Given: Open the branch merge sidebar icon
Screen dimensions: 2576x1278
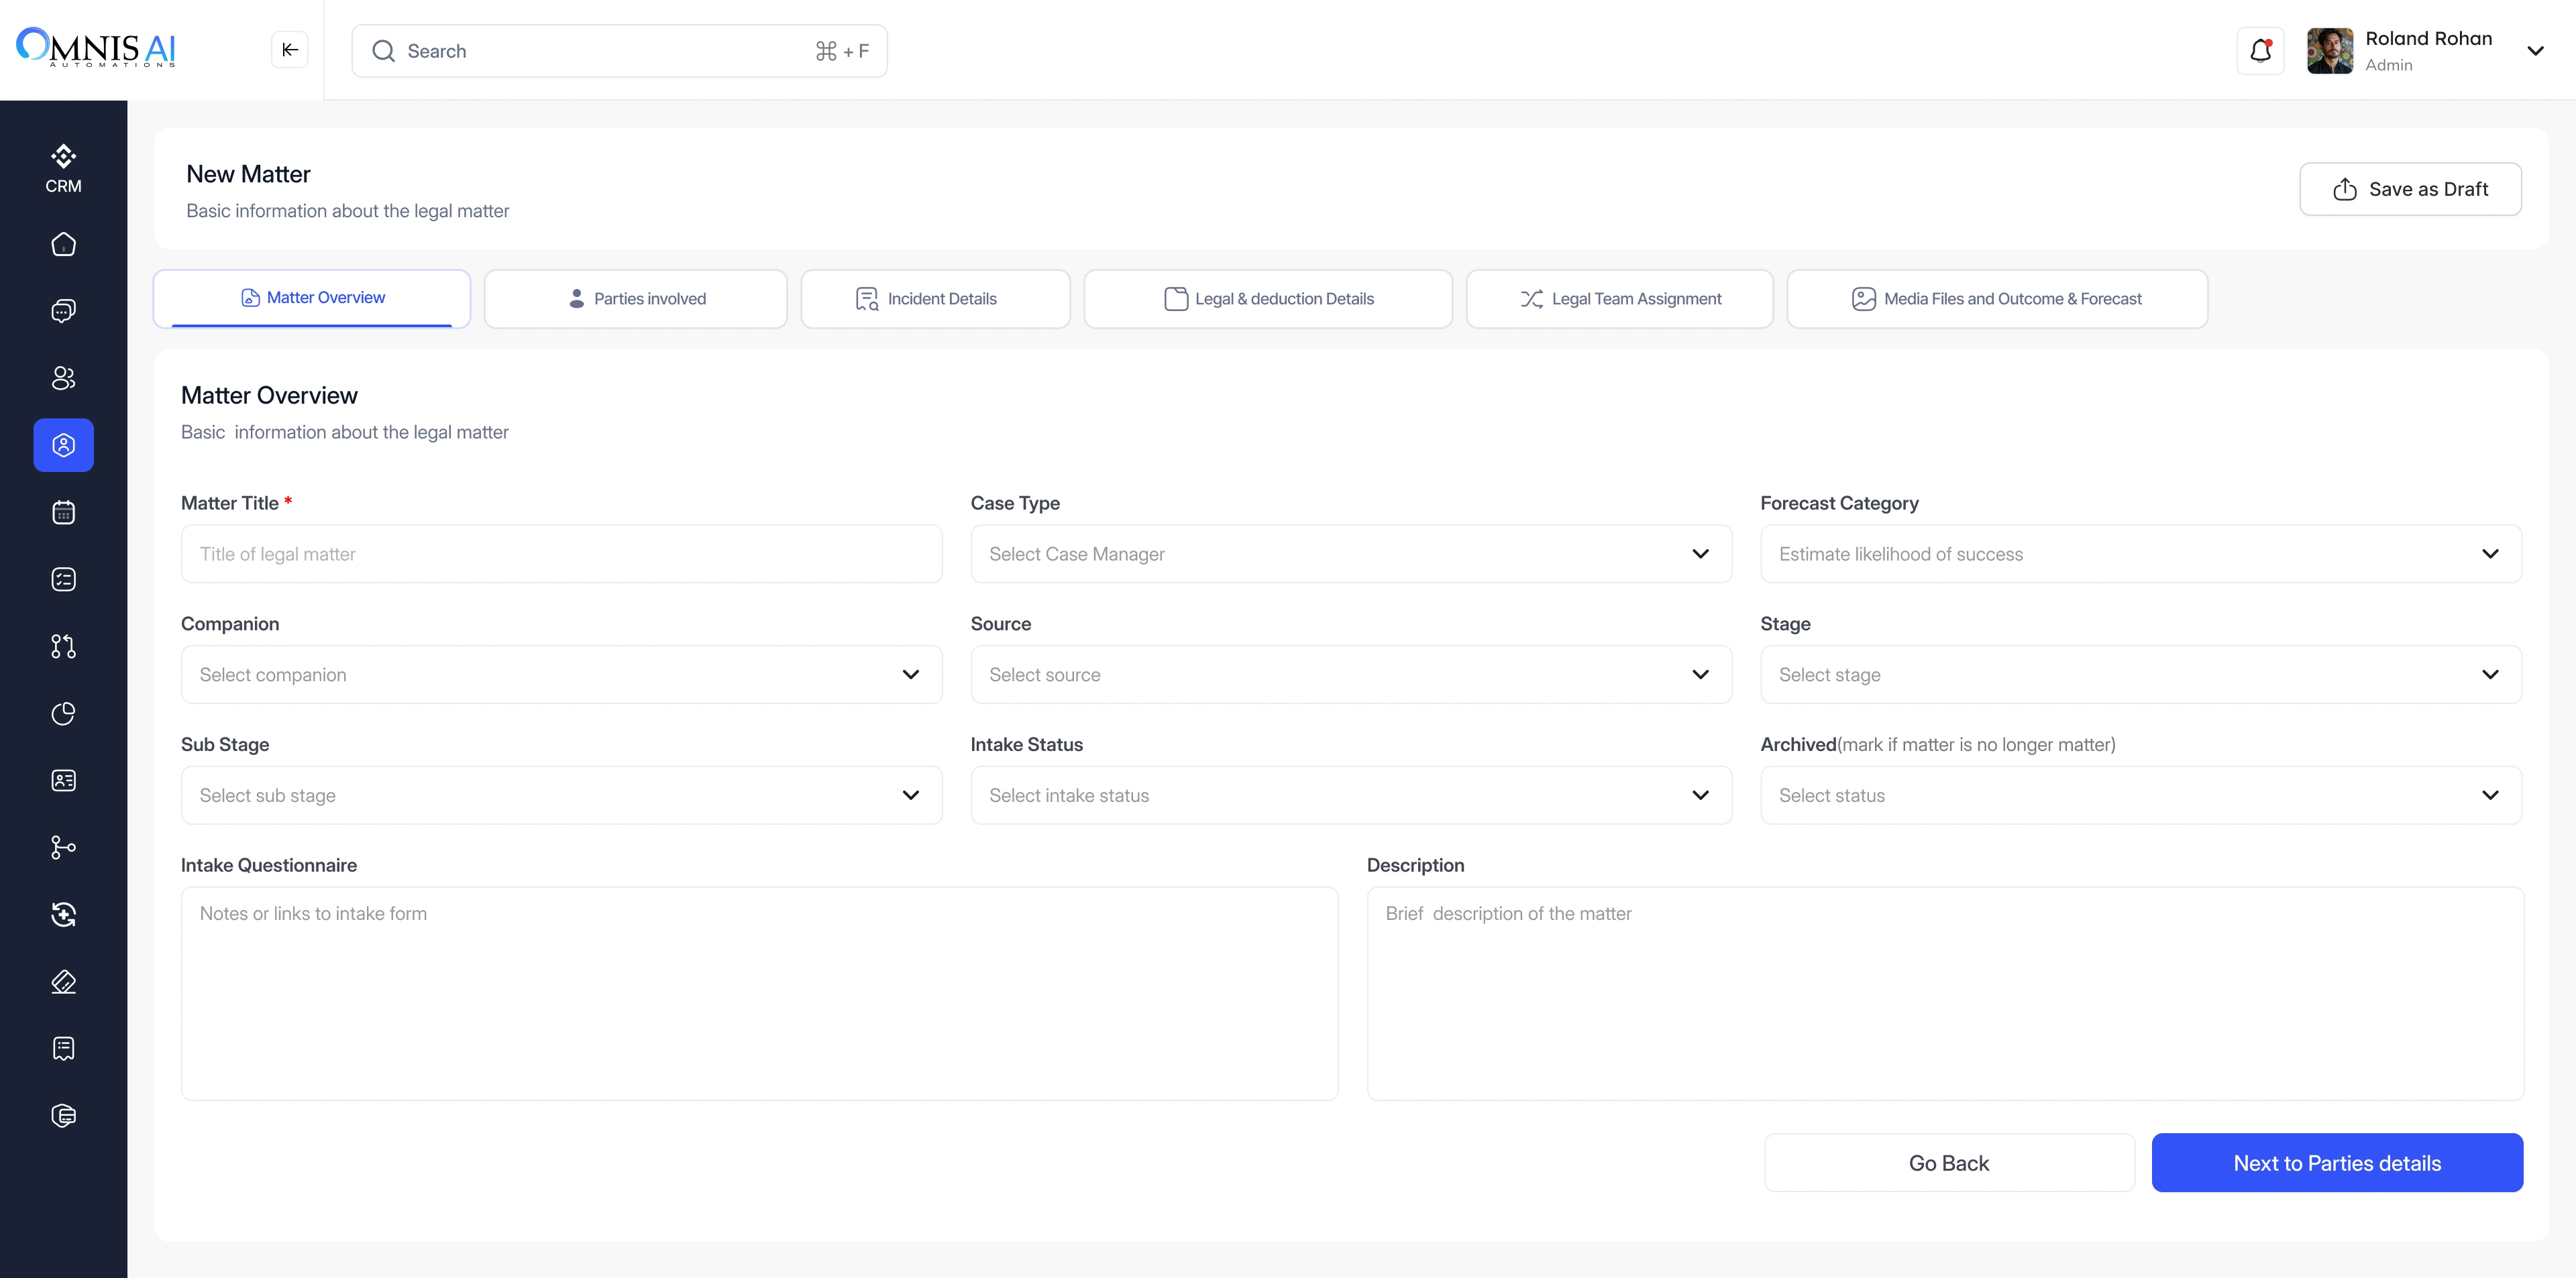Looking at the screenshot, I should 63,848.
